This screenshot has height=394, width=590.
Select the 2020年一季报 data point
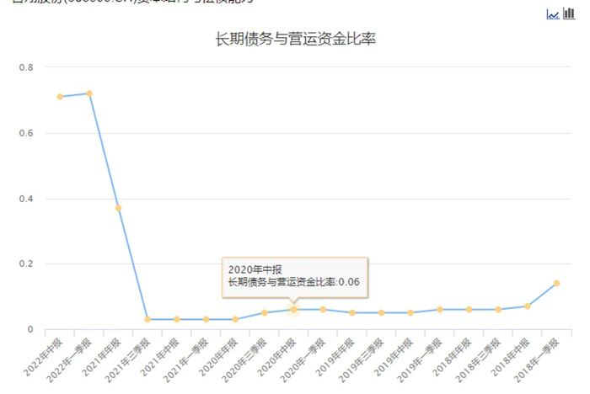tap(323, 310)
